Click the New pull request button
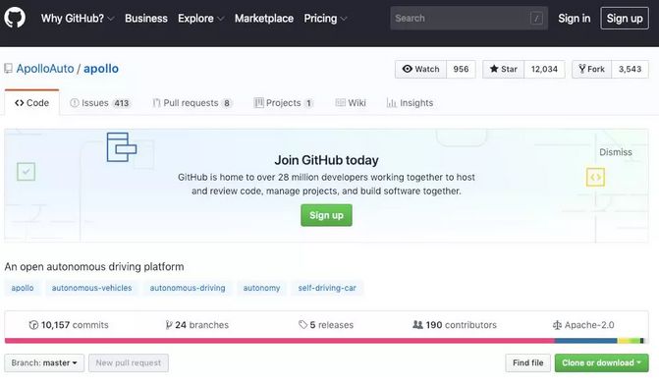The width and height of the screenshot is (659, 387). [x=129, y=363]
